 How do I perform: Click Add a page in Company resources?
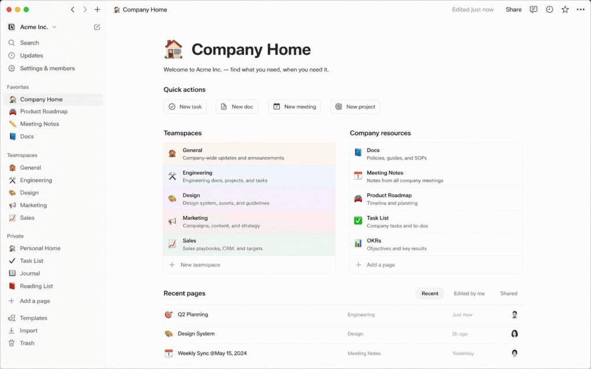click(436, 265)
